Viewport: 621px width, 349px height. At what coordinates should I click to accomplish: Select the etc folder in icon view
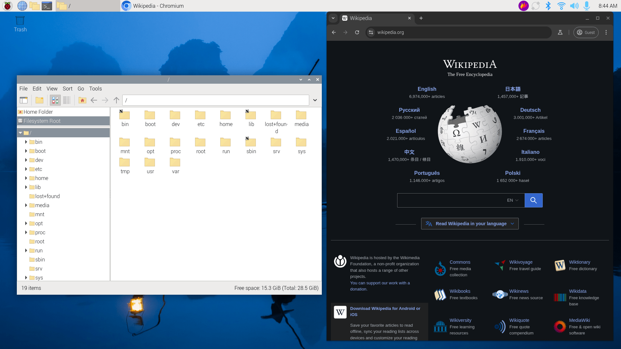click(x=201, y=119)
